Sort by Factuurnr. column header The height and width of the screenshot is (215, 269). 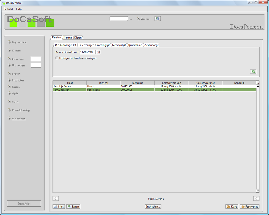pyautogui.click(x=137, y=83)
